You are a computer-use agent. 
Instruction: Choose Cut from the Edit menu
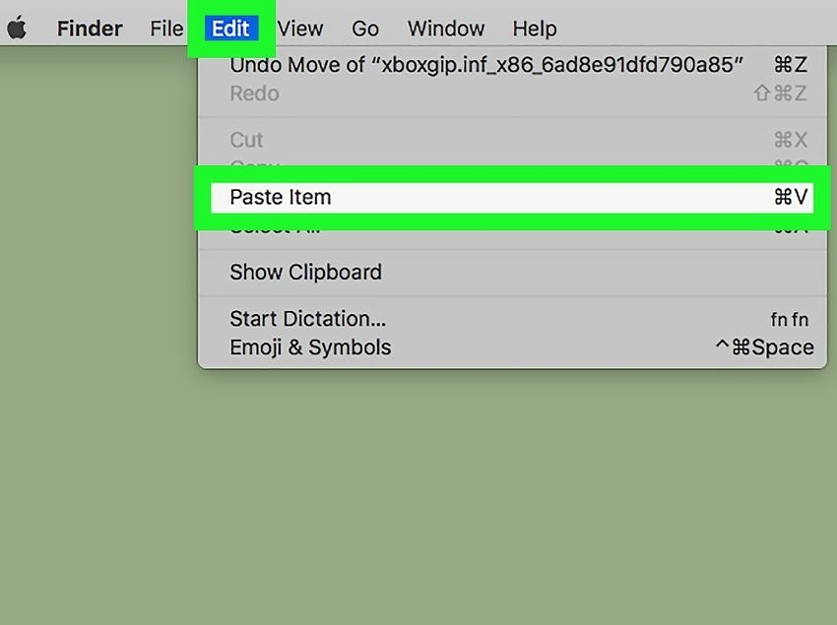[x=246, y=140]
